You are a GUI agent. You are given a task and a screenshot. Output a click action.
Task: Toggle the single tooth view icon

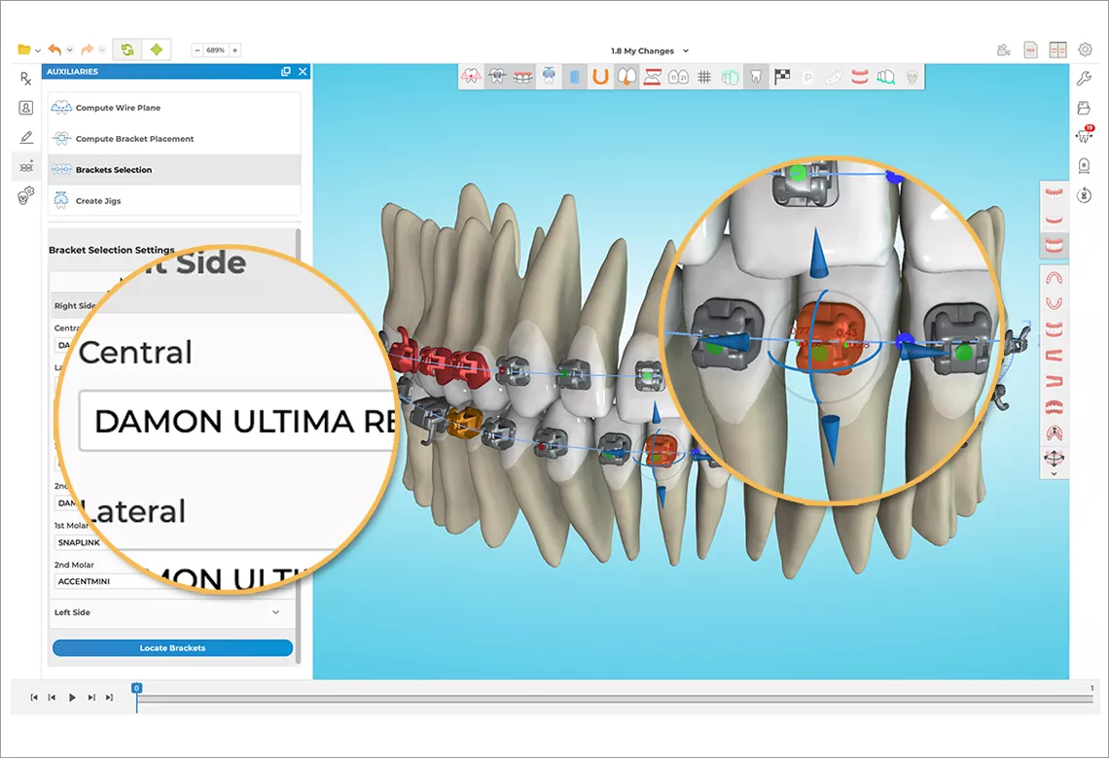(756, 77)
